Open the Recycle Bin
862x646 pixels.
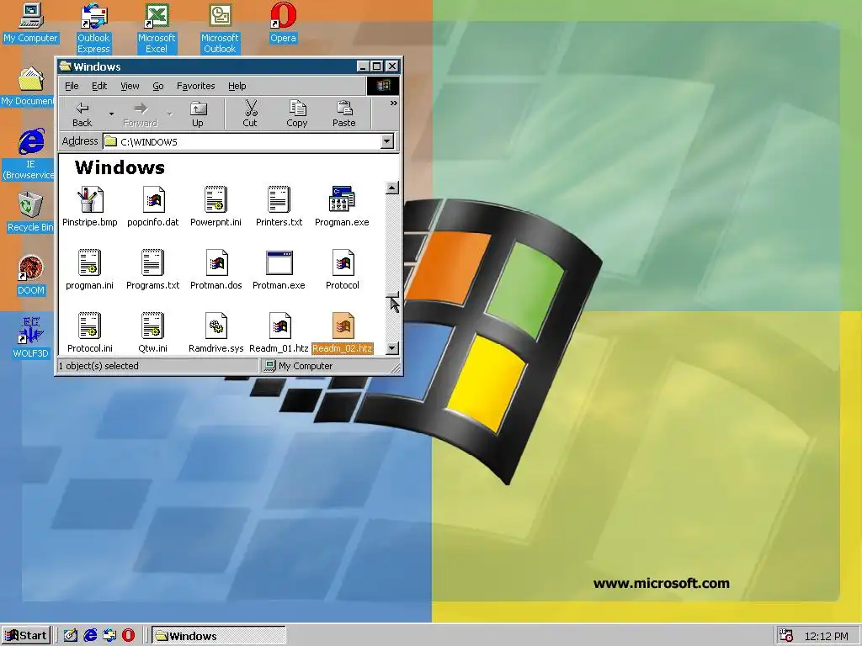[x=30, y=212]
